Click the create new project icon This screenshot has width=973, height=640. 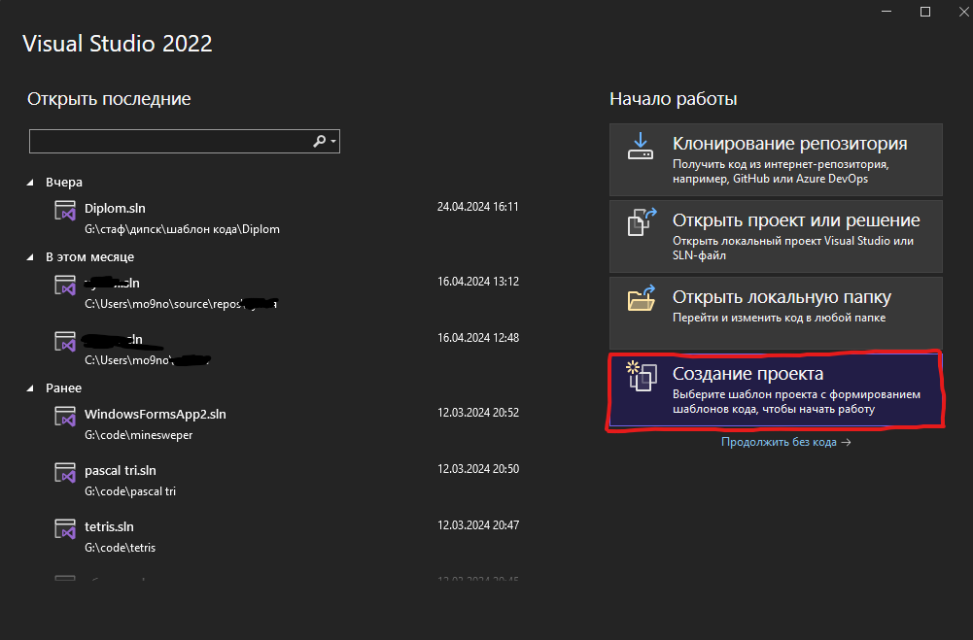tap(641, 376)
